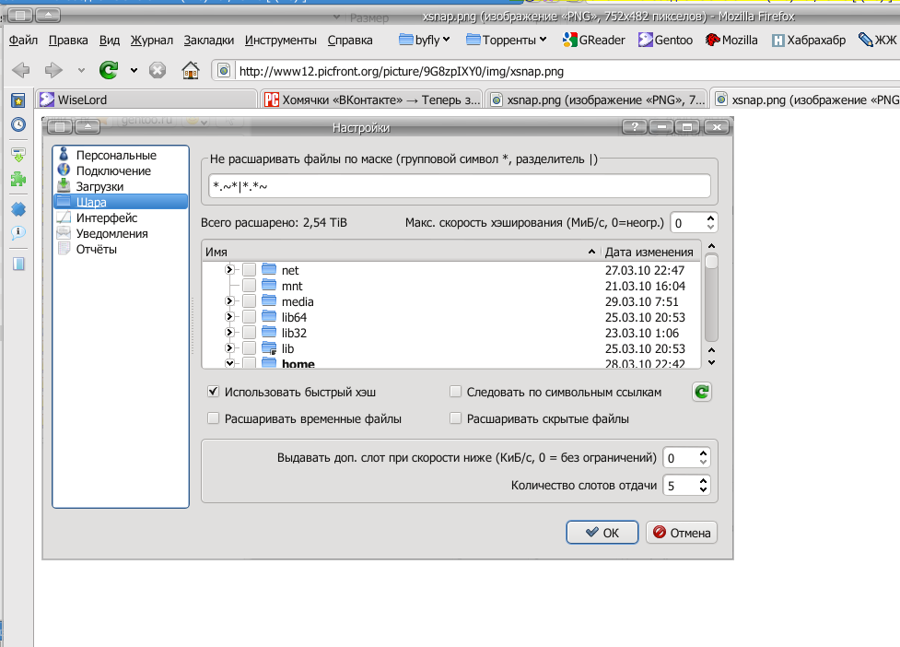Screen dimensions: 900x647
Task: Check the media folder checkbox
Action: pos(249,301)
